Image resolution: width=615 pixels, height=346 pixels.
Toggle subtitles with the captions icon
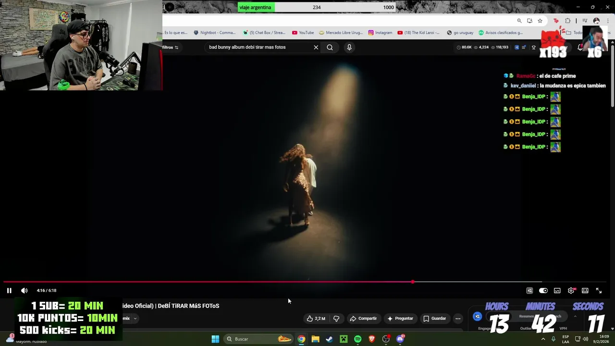557,291
